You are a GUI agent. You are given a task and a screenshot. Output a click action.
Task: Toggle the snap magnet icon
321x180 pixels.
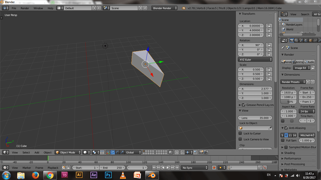click(x=182, y=153)
